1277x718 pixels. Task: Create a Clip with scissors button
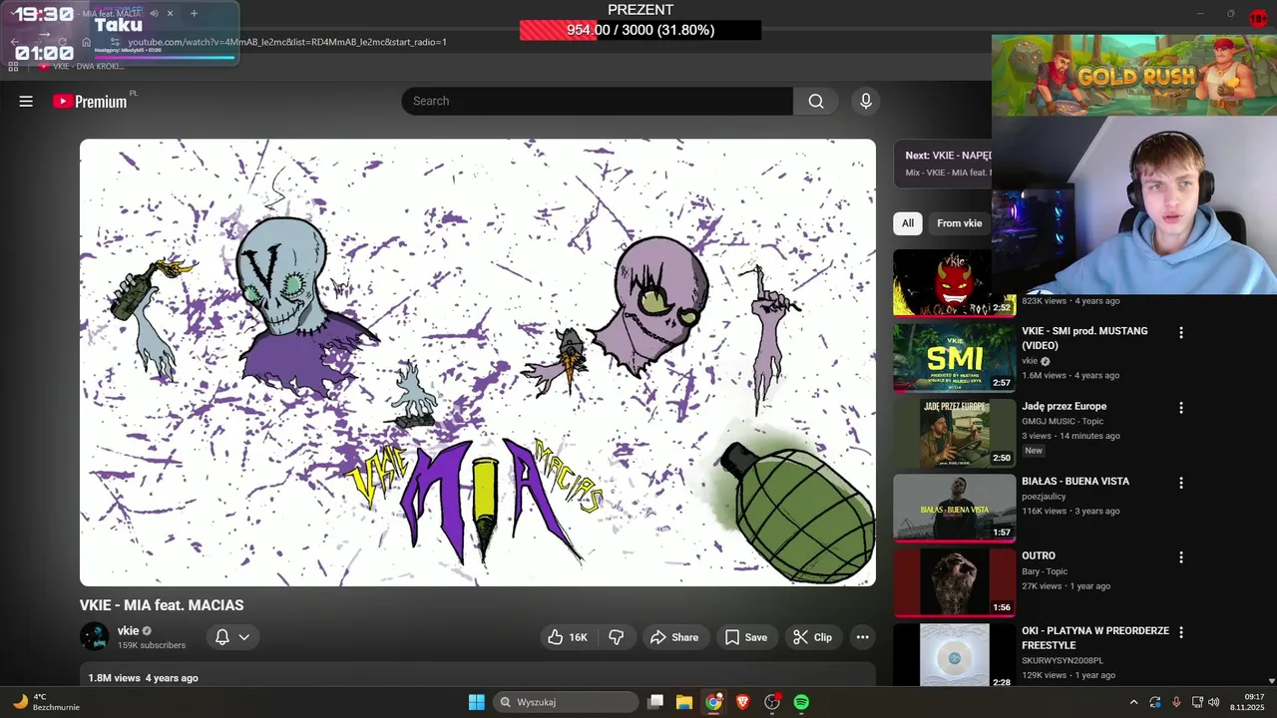[x=812, y=637]
